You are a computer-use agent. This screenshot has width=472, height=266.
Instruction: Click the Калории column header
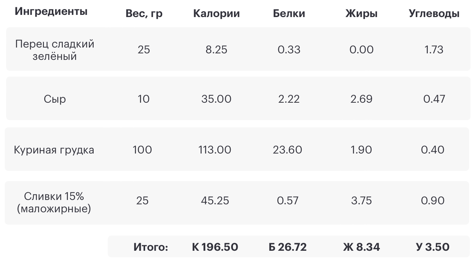click(x=217, y=14)
